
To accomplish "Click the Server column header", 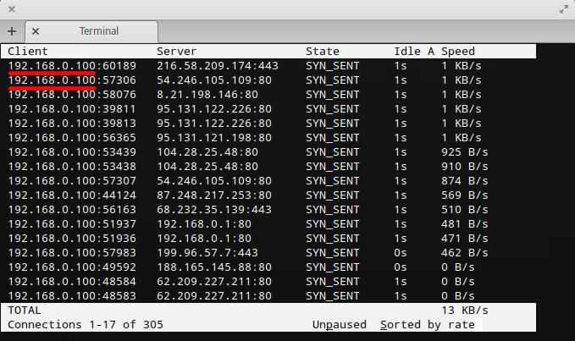I will pos(177,52).
